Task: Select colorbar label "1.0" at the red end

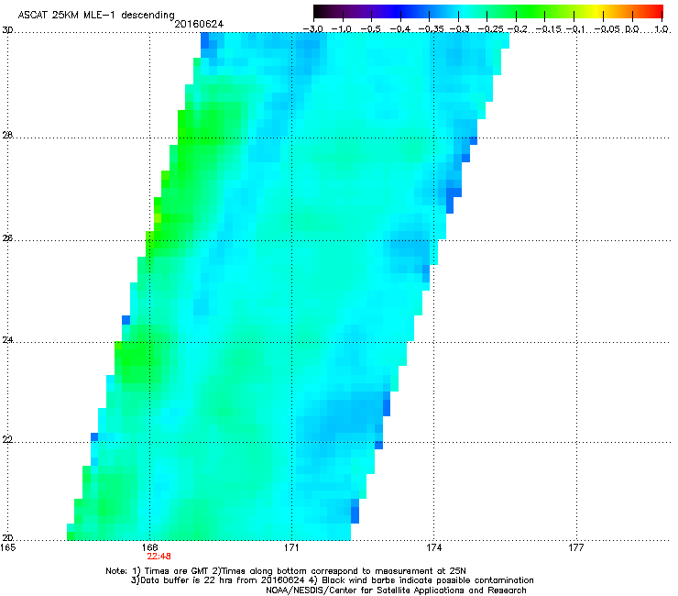Action: [x=662, y=29]
